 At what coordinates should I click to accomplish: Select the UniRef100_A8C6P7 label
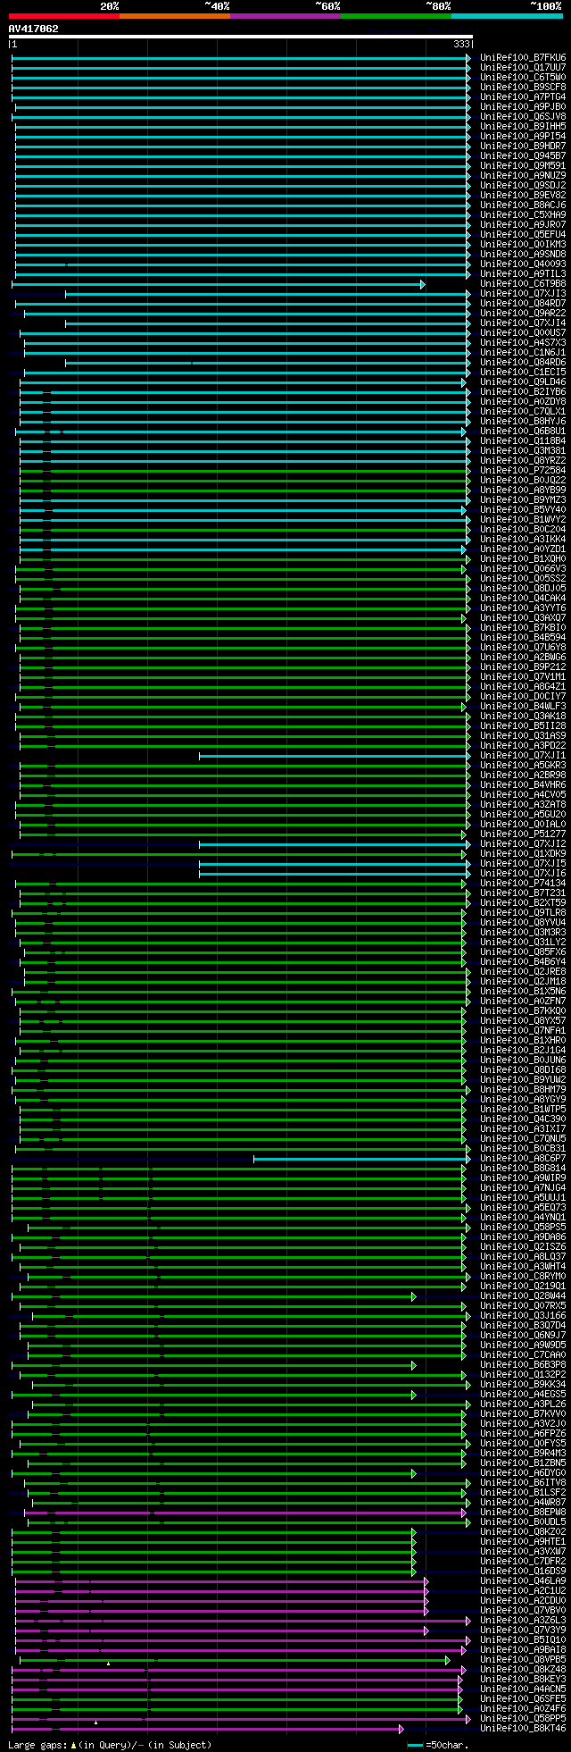point(523,1158)
